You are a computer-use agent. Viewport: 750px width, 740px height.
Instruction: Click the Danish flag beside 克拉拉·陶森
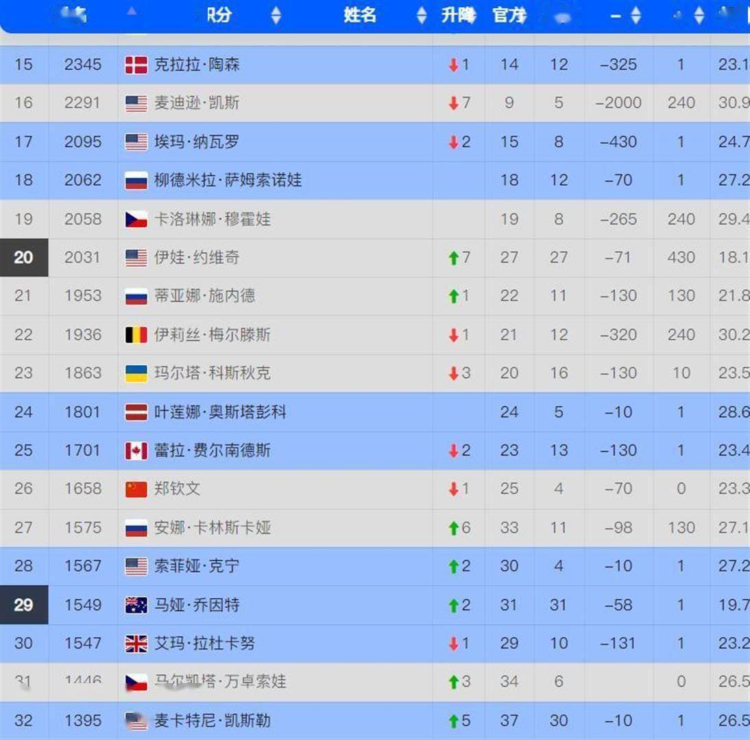coord(136,65)
